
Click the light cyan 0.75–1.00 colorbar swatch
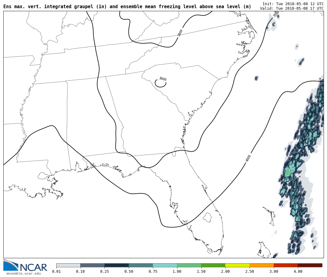[165, 265]
